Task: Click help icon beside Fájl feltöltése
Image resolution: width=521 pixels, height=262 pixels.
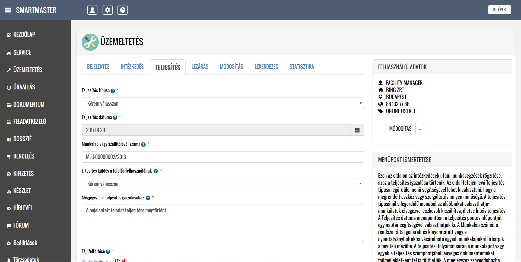Action: tap(108, 252)
